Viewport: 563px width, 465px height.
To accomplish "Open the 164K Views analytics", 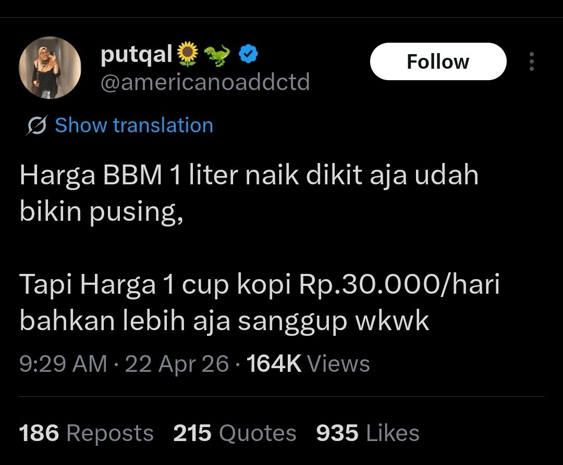I will (308, 363).
